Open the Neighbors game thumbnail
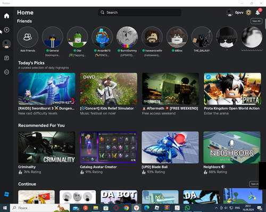 (232, 147)
